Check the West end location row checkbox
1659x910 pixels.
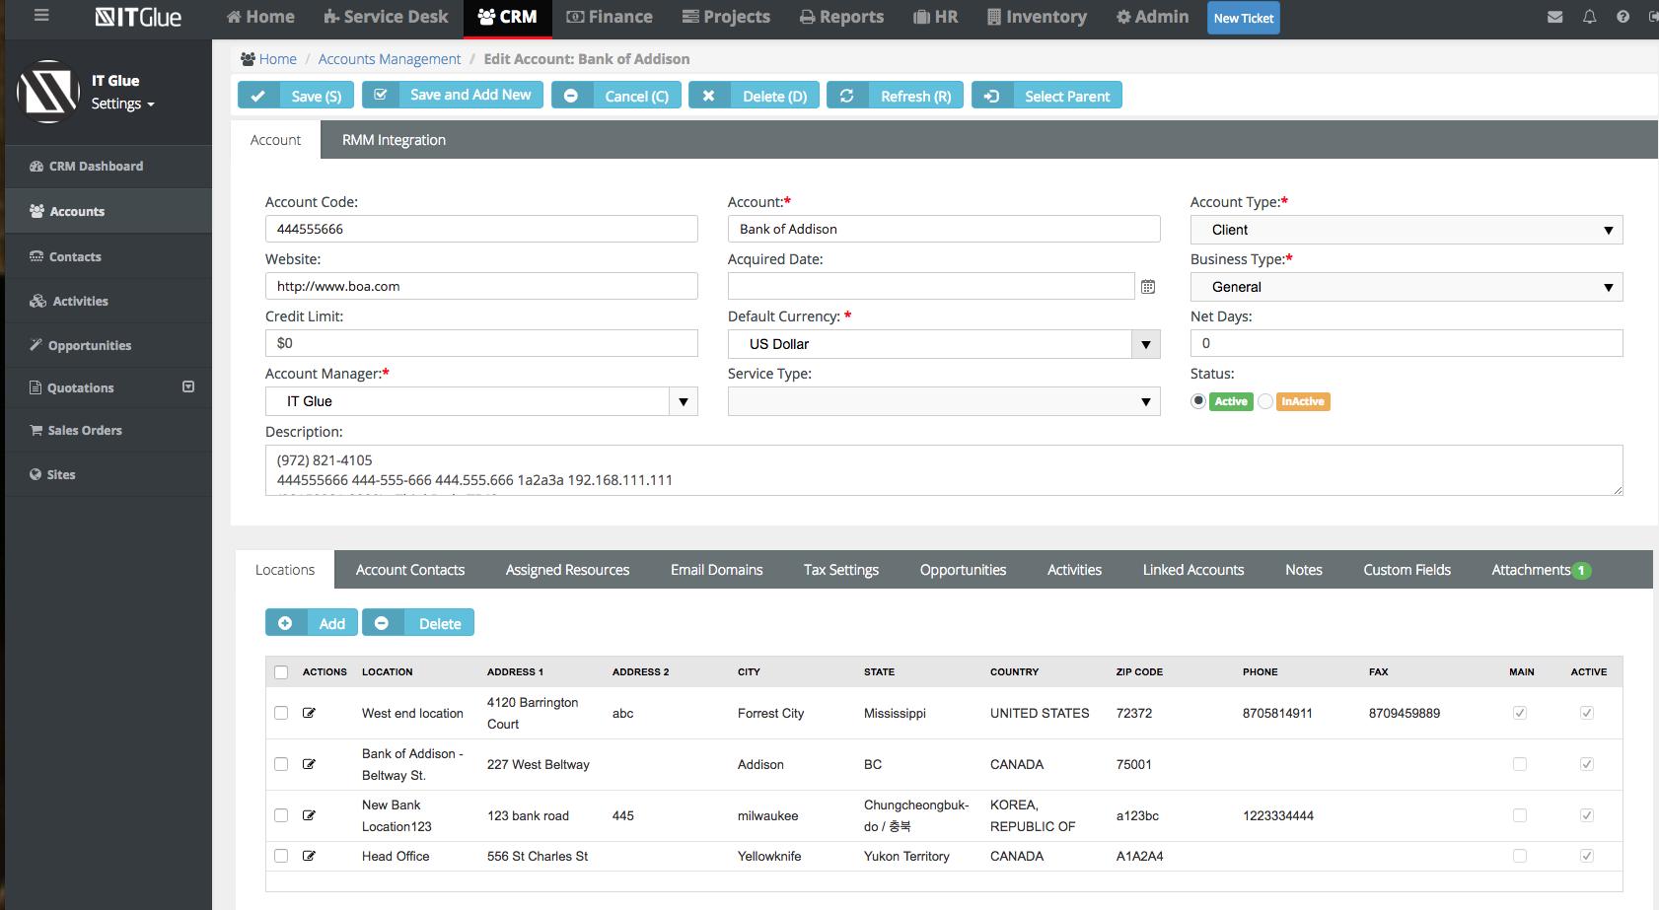click(281, 713)
